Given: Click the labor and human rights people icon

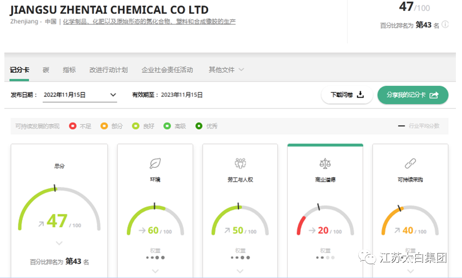Looking at the screenshot, I should click(x=240, y=163).
